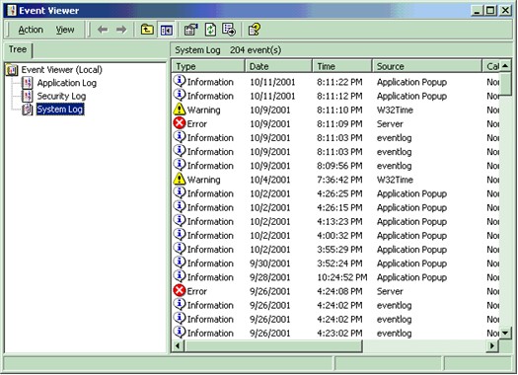Select the System Log node
This screenshot has height=375, width=518.
(x=60, y=110)
